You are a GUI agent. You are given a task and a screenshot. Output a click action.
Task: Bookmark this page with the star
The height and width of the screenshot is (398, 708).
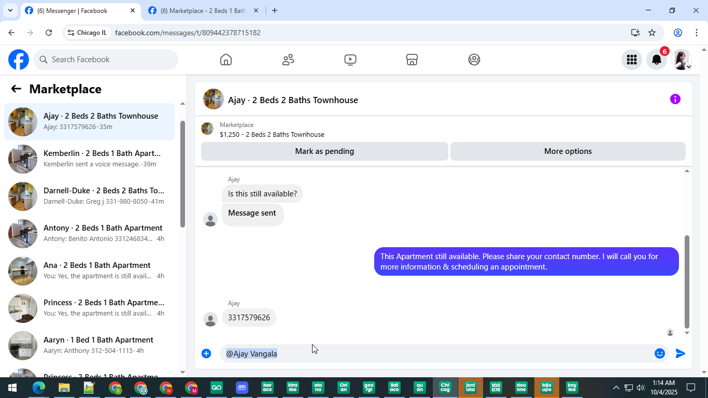652,33
